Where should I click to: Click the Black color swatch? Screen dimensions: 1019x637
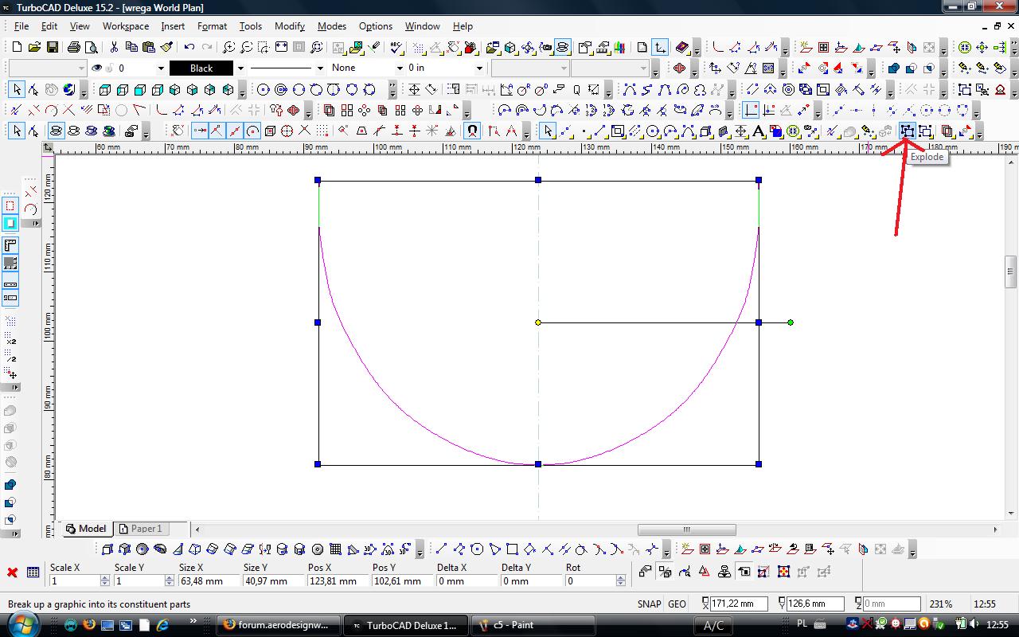[x=201, y=68]
